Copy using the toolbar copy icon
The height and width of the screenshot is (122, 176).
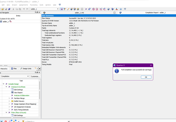pyautogui.click(x=16, y=9)
